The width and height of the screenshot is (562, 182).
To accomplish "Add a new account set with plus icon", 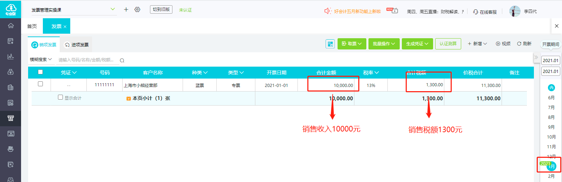I will point(126,9).
